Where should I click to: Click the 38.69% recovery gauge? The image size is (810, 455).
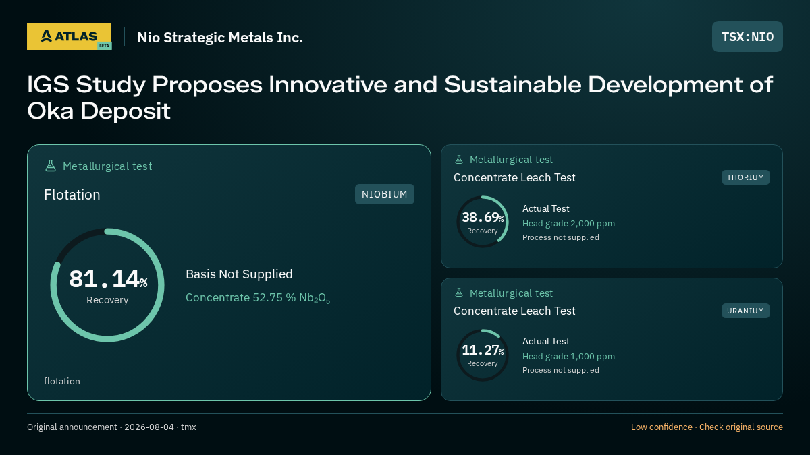pyautogui.click(x=483, y=222)
